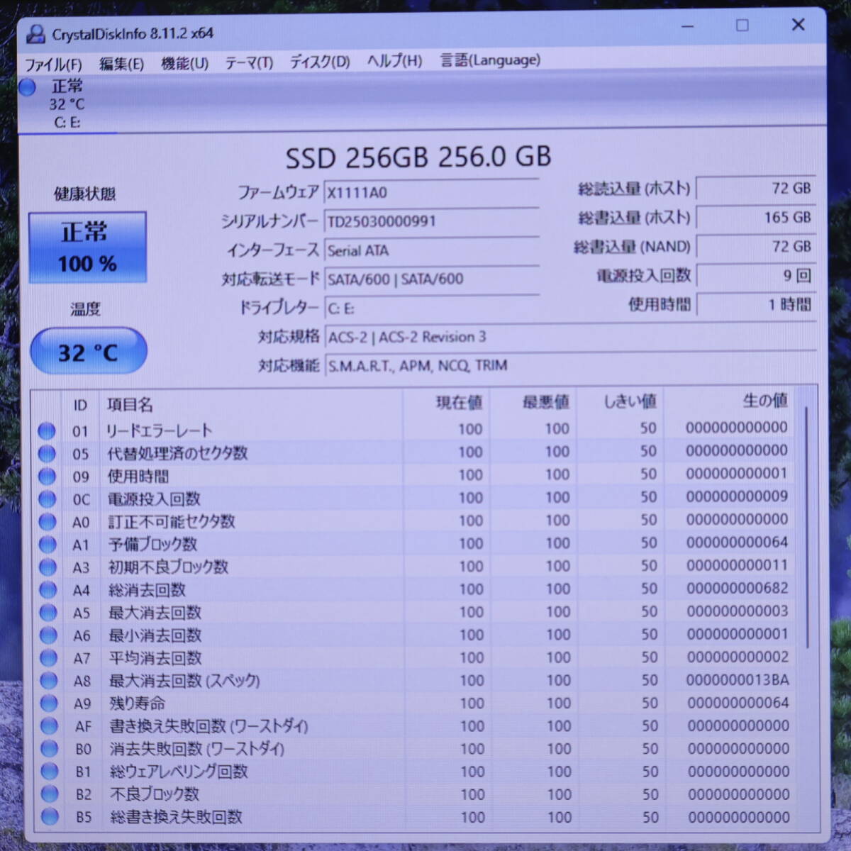Click the 現在値 column header
This screenshot has width=851, height=851.
459,403
